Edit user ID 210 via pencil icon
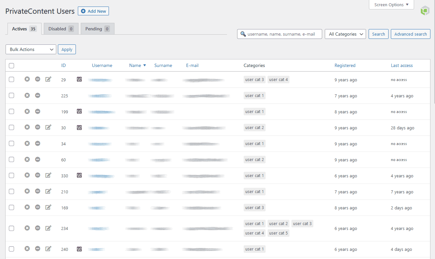Image resolution: width=435 pixels, height=259 pixels. pyautogui.click(x=48, y=191)
